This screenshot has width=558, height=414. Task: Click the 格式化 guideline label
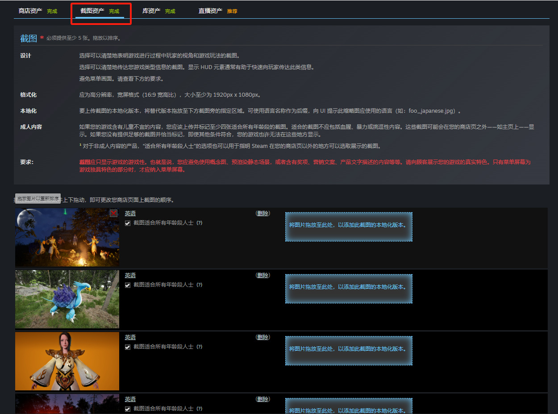28,95
